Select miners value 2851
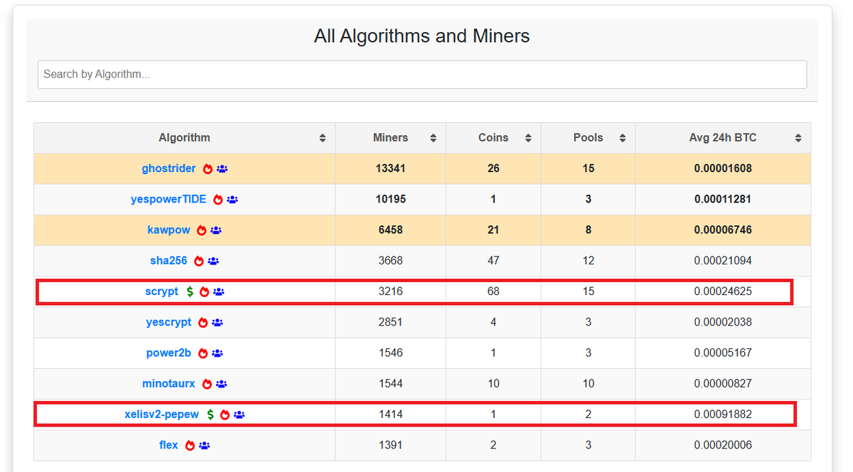The width and height of the screenshot is (853, 472). coord(390,322)
